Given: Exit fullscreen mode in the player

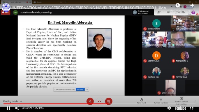Looking at the screenshot, I should (x=191, y=108).
